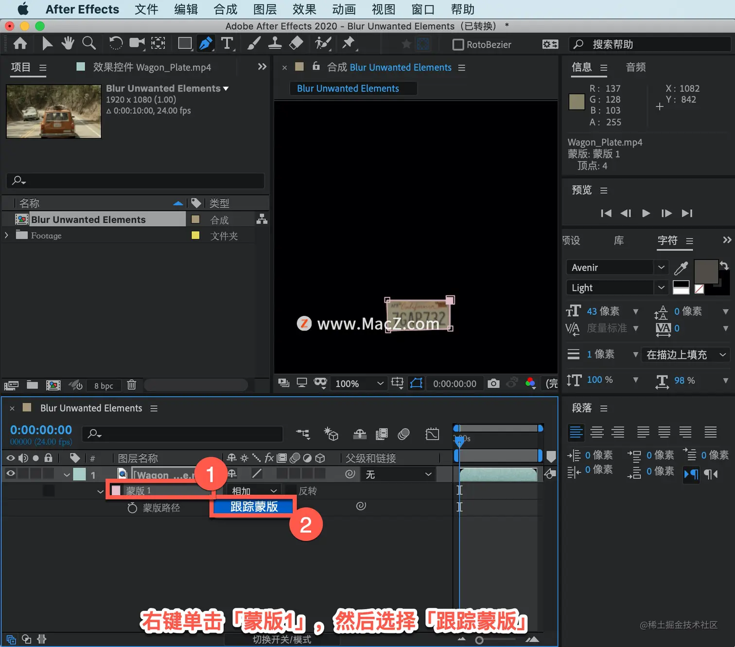Toggle the composition lock icon in viewer tab
The image size is (735, 647).
pyautogui.click(x=316, y=67)
